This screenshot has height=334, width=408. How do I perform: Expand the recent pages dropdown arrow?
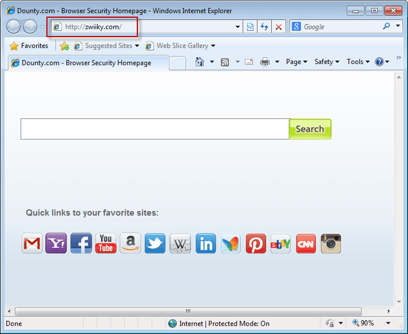[x=43, y=26]
